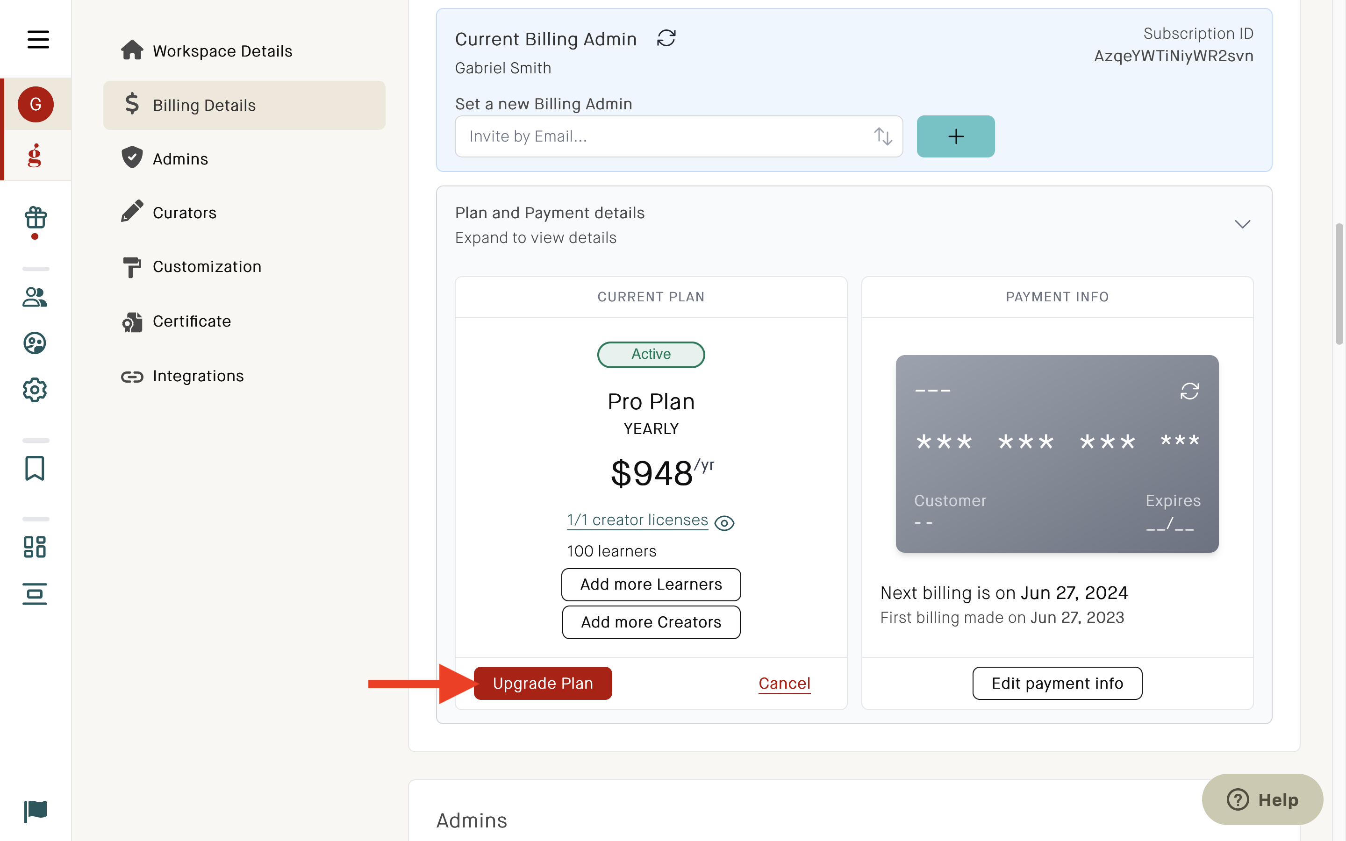Refresh the payment card info icon
Viewport: 1346px width, 841px height.
click(1190, 391)
